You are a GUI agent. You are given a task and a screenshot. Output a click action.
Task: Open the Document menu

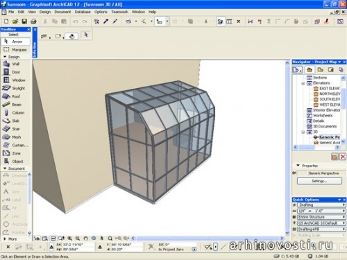[62, 12]
